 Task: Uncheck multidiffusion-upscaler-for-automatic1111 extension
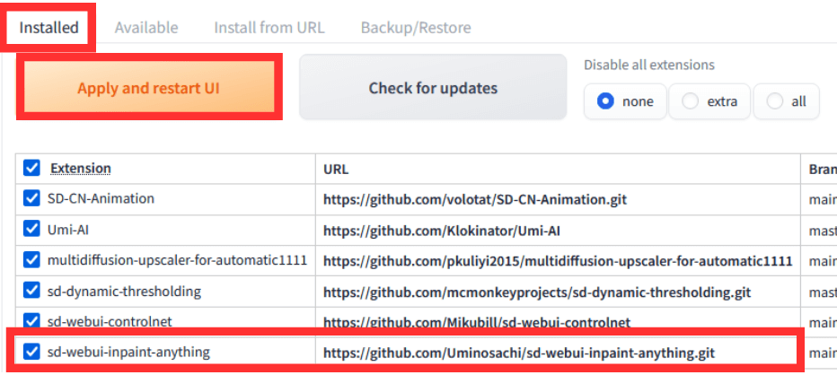point(32,260)
